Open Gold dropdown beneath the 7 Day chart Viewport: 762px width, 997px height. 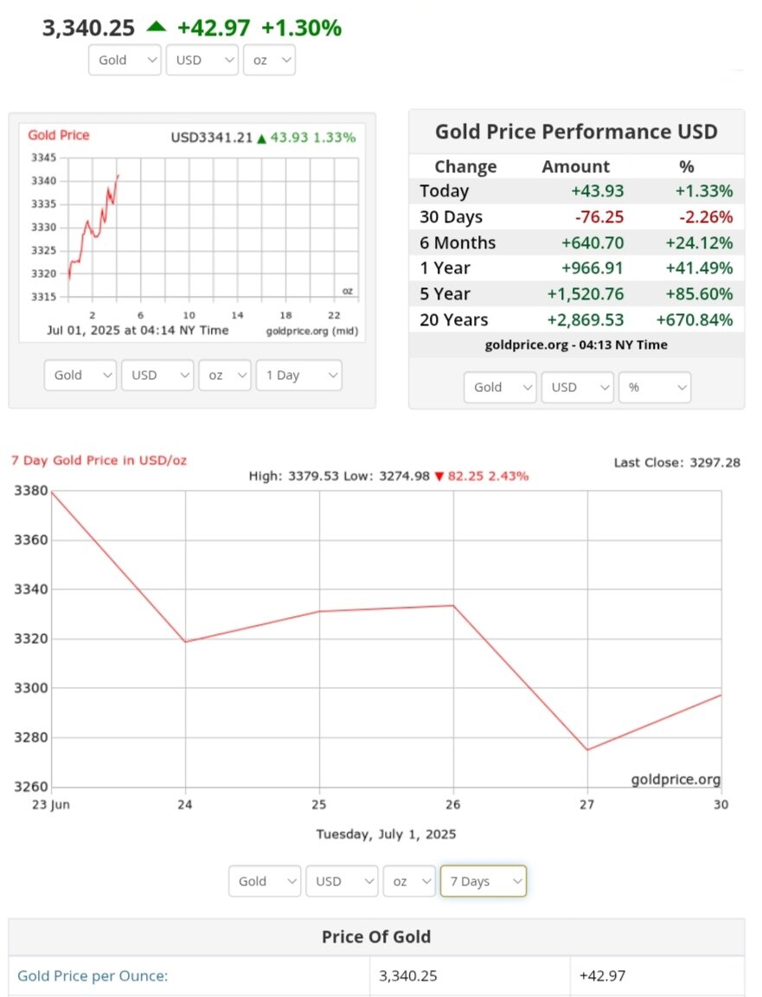click(x=265, y=881)
